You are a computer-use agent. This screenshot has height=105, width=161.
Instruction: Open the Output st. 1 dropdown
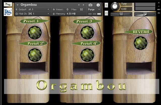coord(48,10)
